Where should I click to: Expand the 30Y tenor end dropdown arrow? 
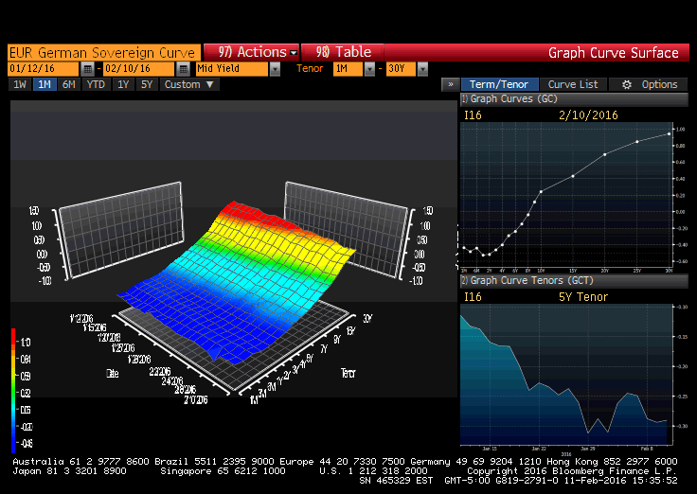pyautogui.click(x=422, y=69)
